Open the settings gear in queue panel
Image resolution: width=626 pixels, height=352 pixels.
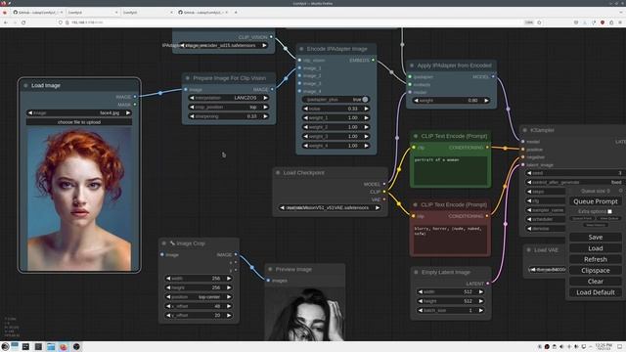pyautogui.click(x=621, y=191)
